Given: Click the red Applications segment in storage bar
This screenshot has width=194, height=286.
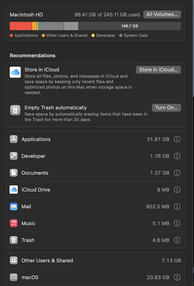Looking at the screenshot, I should [21, 26].
